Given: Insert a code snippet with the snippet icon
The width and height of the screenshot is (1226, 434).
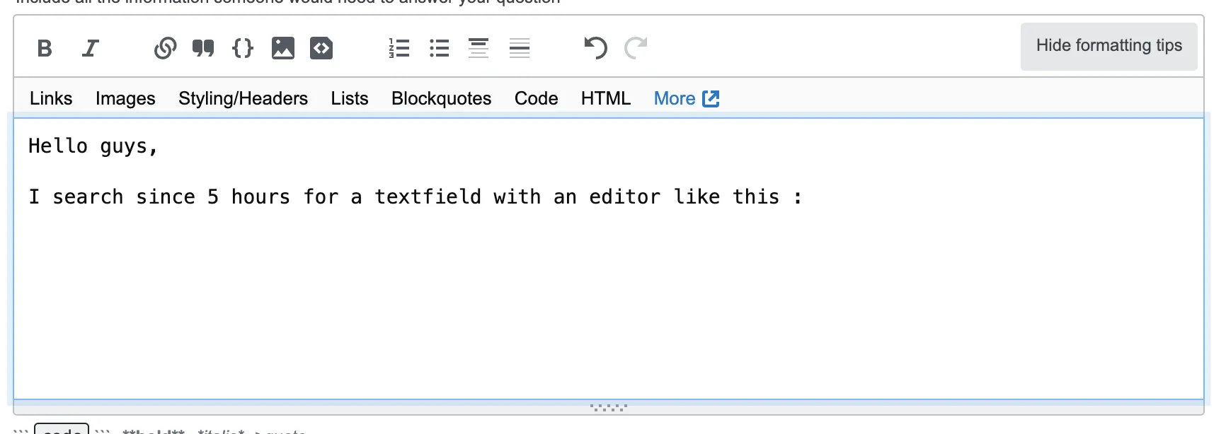Looking at the screenshot, I should pyautogui.click(x=321, y=48).
